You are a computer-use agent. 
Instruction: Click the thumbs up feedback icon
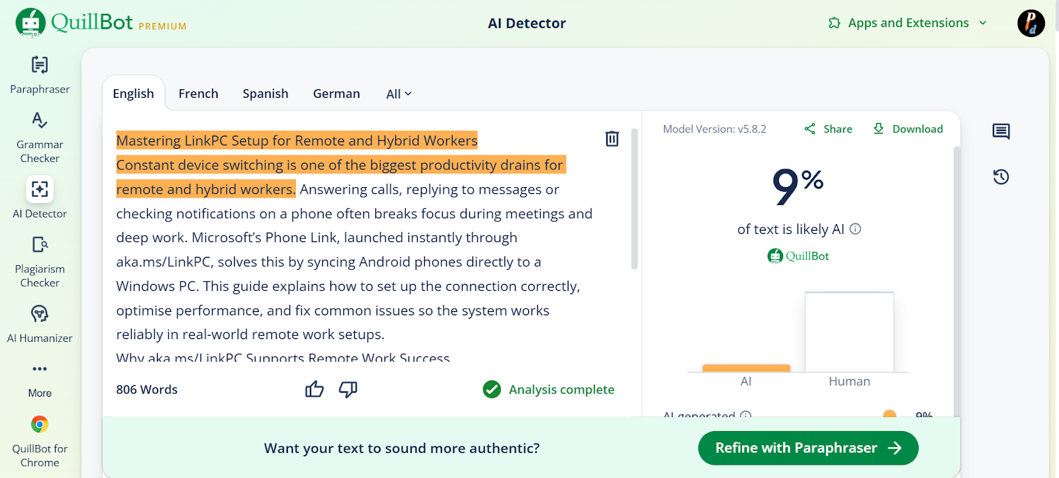click(x=314, y=389)
